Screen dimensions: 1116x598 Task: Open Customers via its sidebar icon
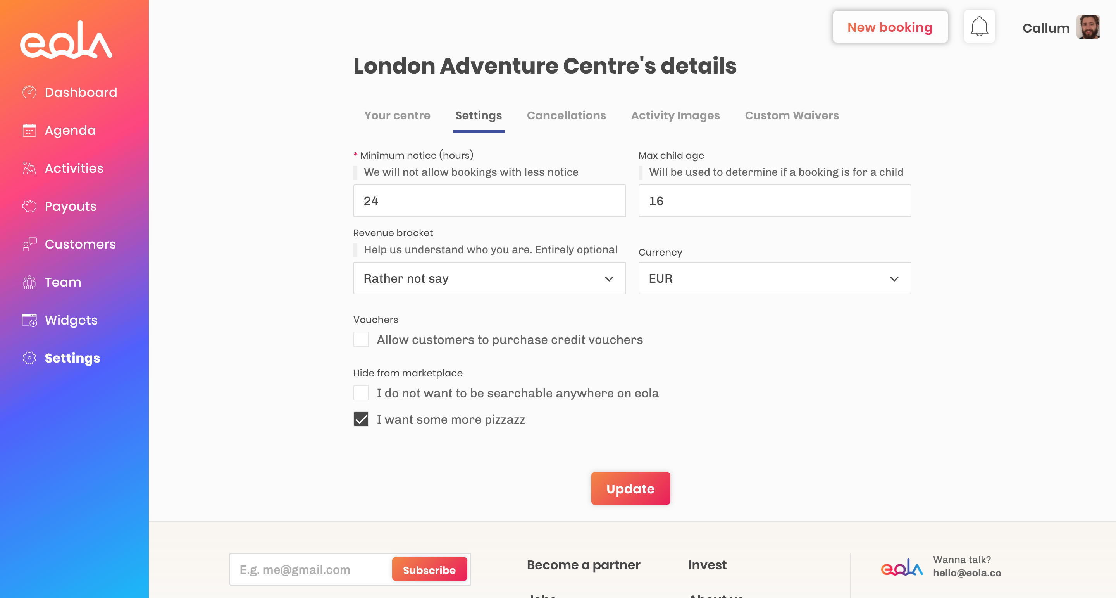[29, 244]
